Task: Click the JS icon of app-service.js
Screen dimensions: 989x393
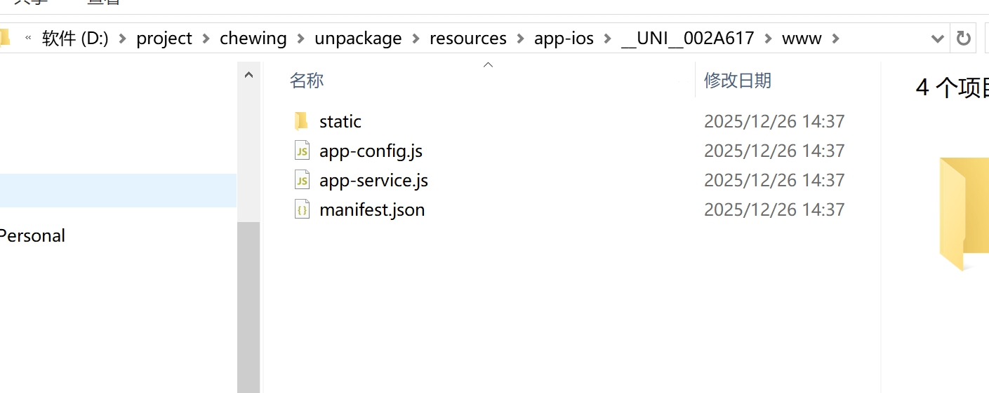Action: (302, 180)
